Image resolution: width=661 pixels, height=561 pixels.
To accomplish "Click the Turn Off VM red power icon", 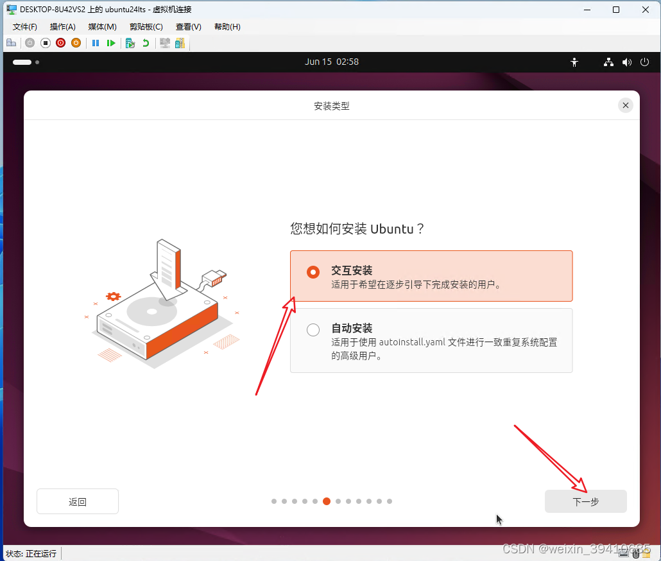I will pos(60,42).
